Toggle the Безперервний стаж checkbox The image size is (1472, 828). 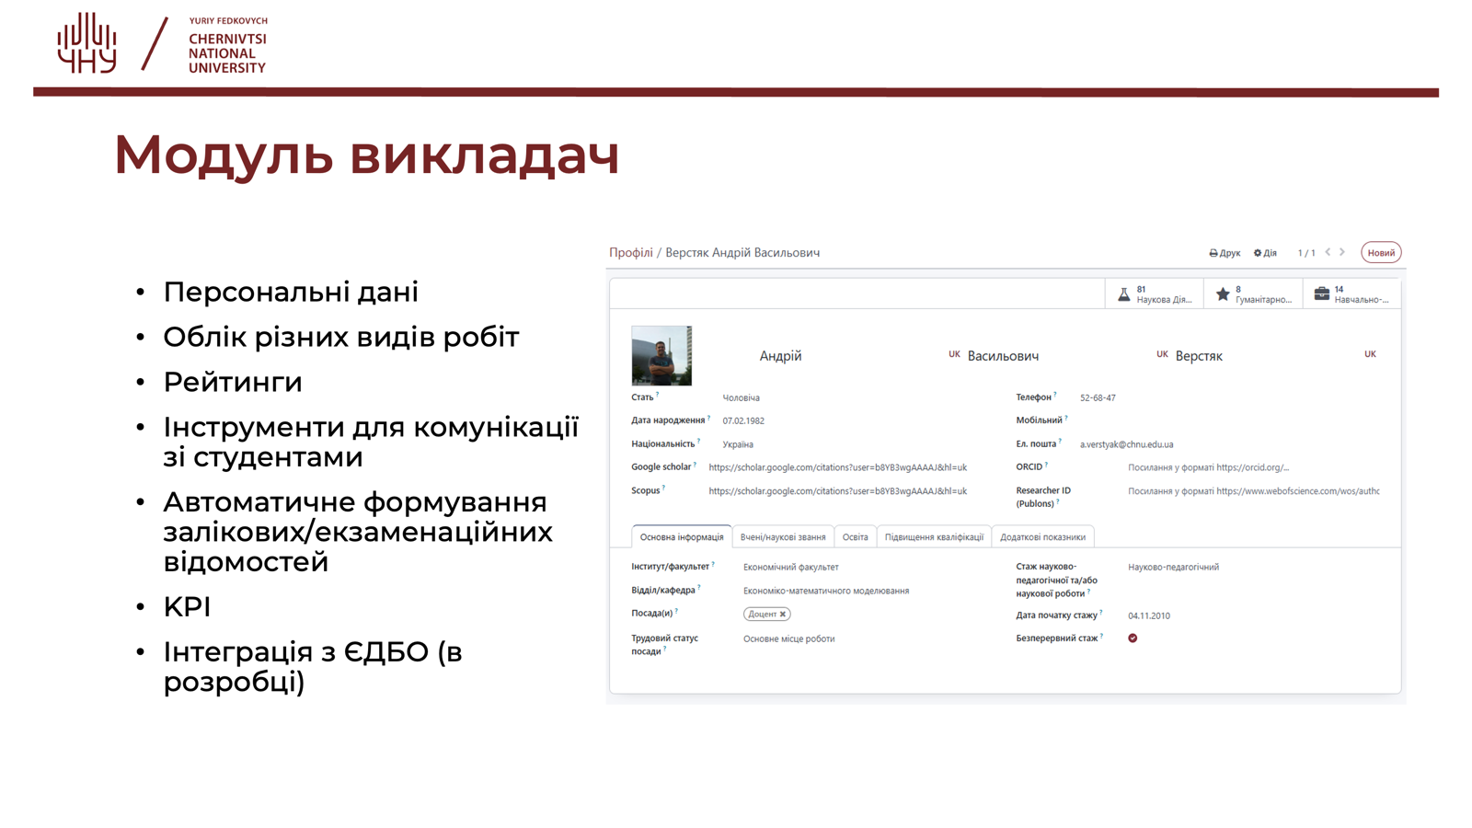pos(1133,638)
